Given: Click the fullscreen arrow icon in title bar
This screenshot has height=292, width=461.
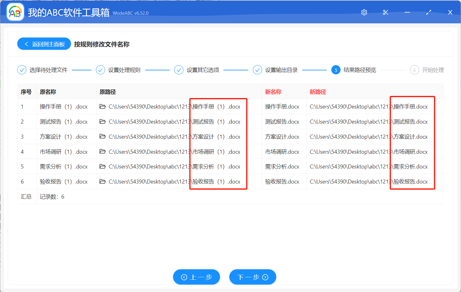Looking at the screenshot, I should 428,12.
